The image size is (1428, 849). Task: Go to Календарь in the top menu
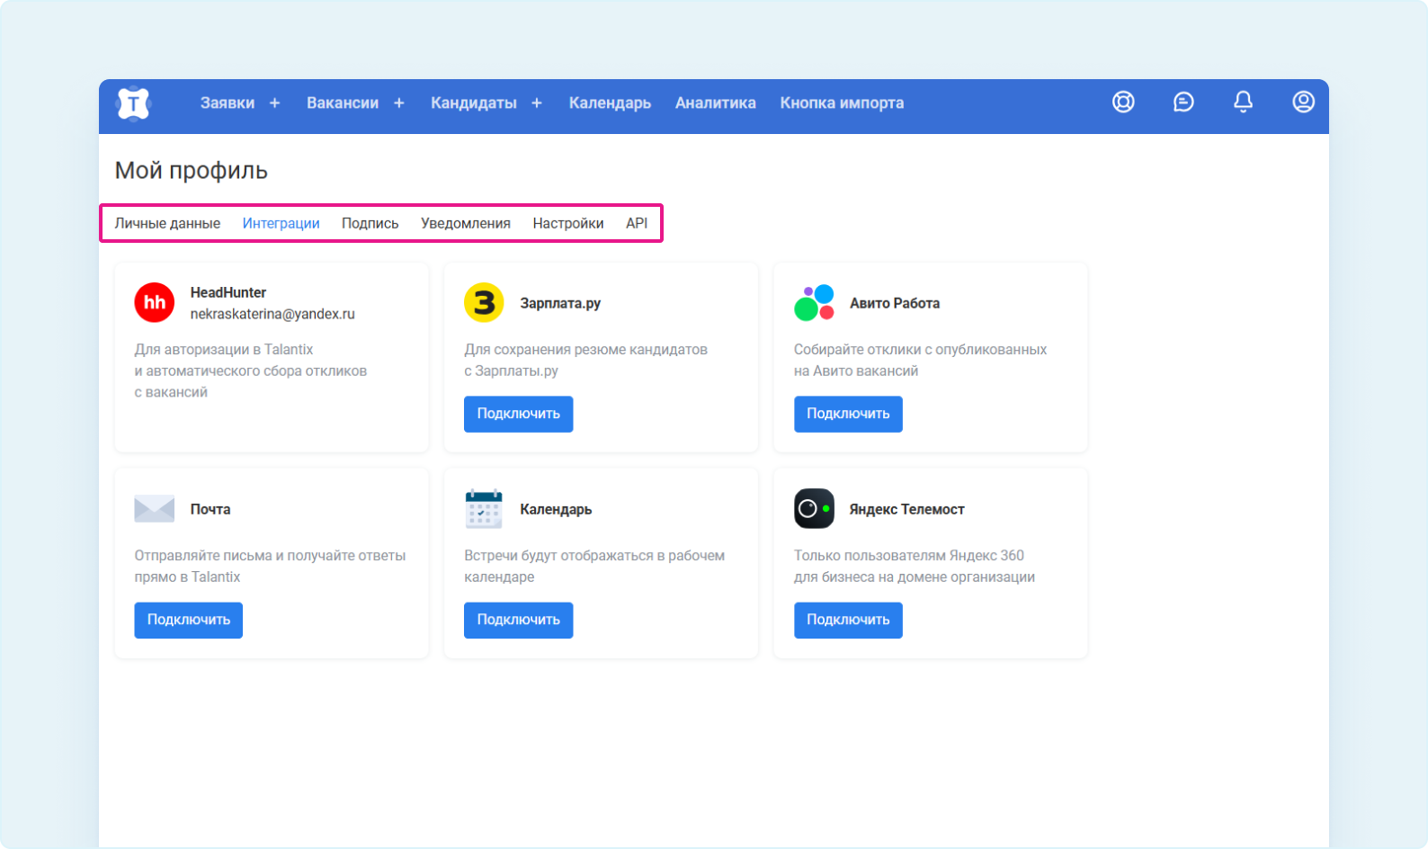click(x=610, y=103)
